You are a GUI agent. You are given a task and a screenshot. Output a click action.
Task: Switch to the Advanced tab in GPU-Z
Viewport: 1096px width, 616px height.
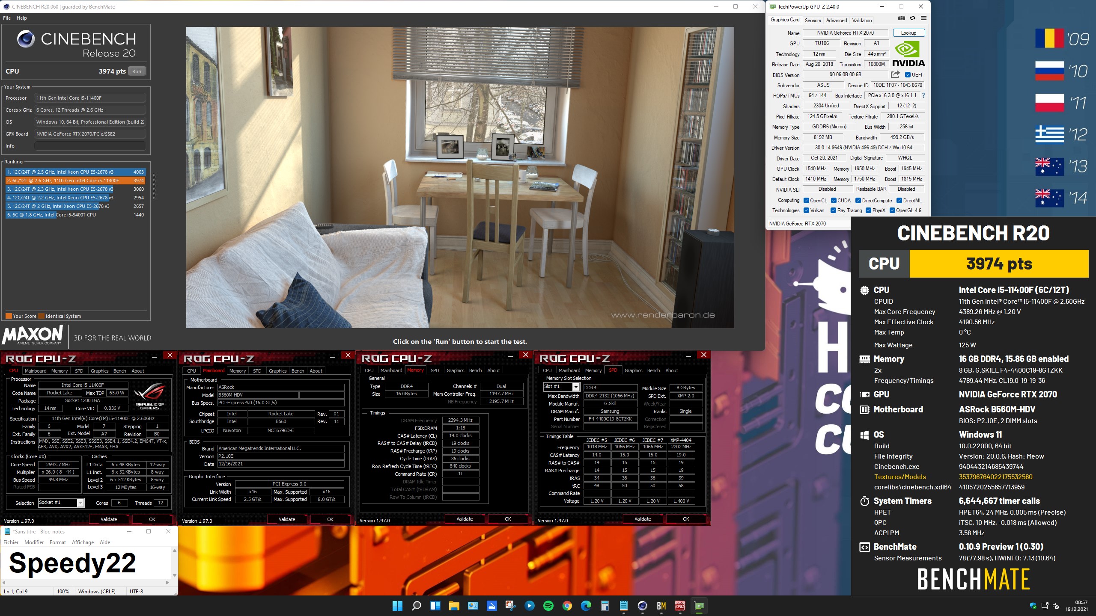tap(837, 20)
